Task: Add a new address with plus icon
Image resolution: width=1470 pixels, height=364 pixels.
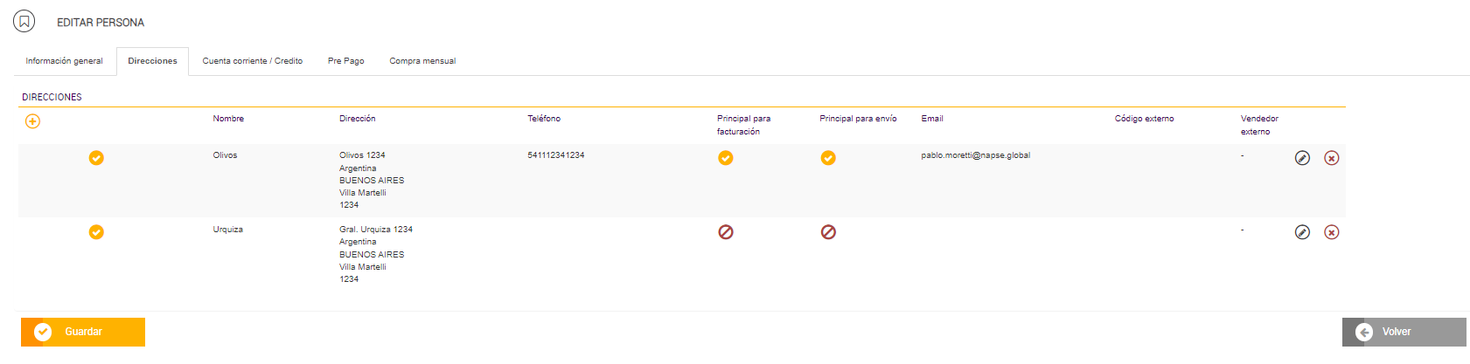Action: coord(32,121)
